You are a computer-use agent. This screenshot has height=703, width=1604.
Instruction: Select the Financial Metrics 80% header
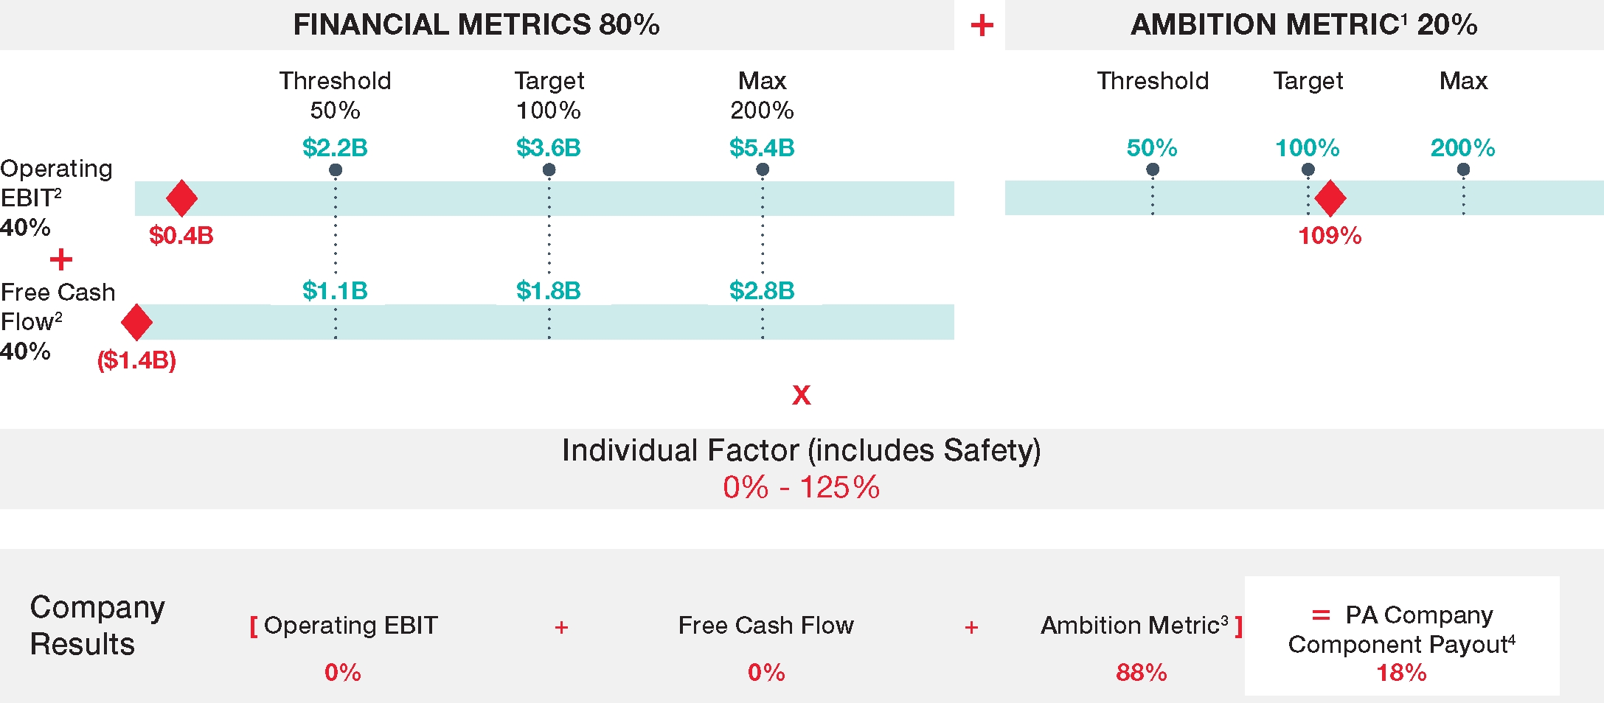tap(476, 25)
